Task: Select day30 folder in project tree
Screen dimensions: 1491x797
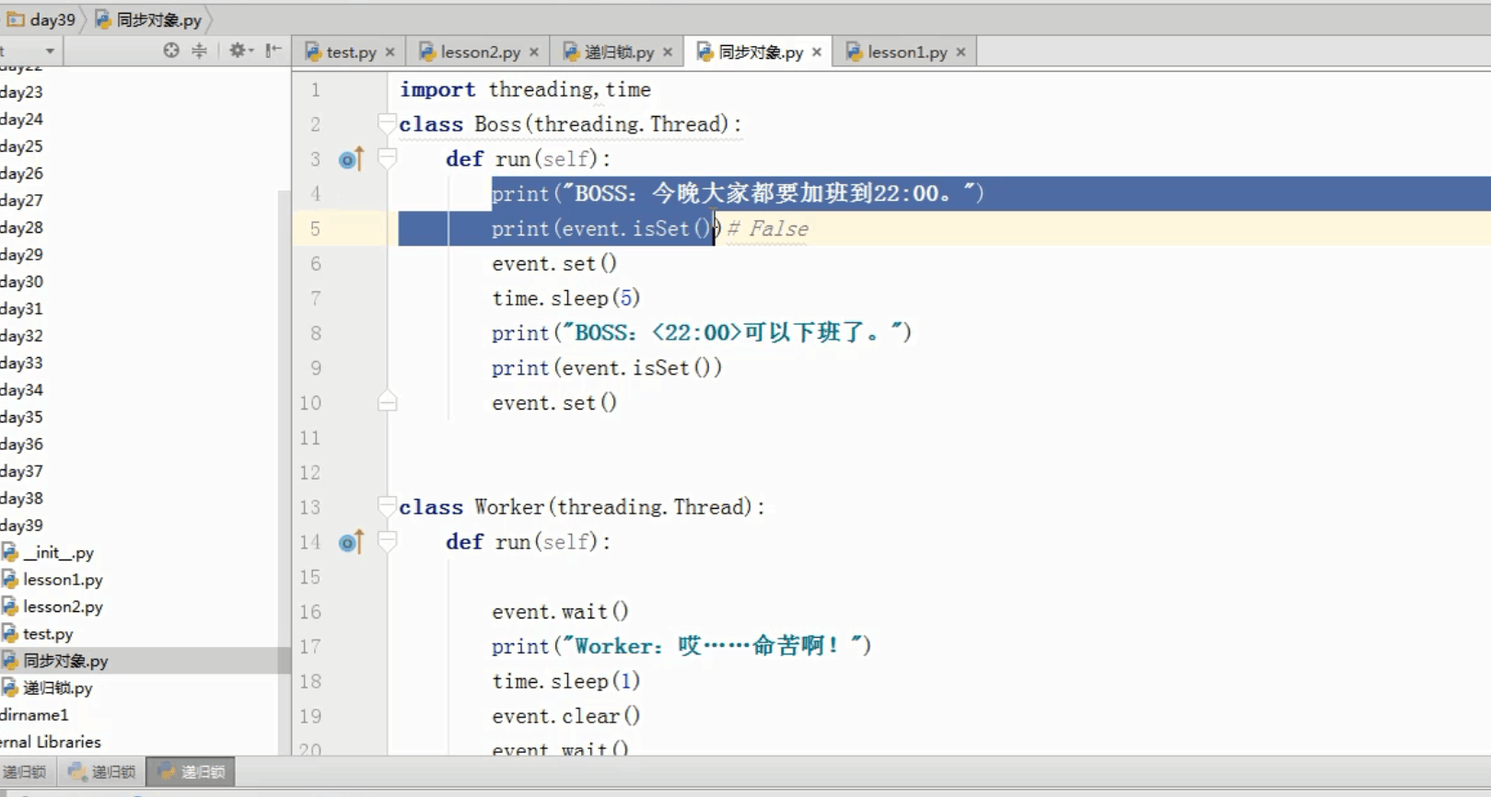Action: [22, 282]
